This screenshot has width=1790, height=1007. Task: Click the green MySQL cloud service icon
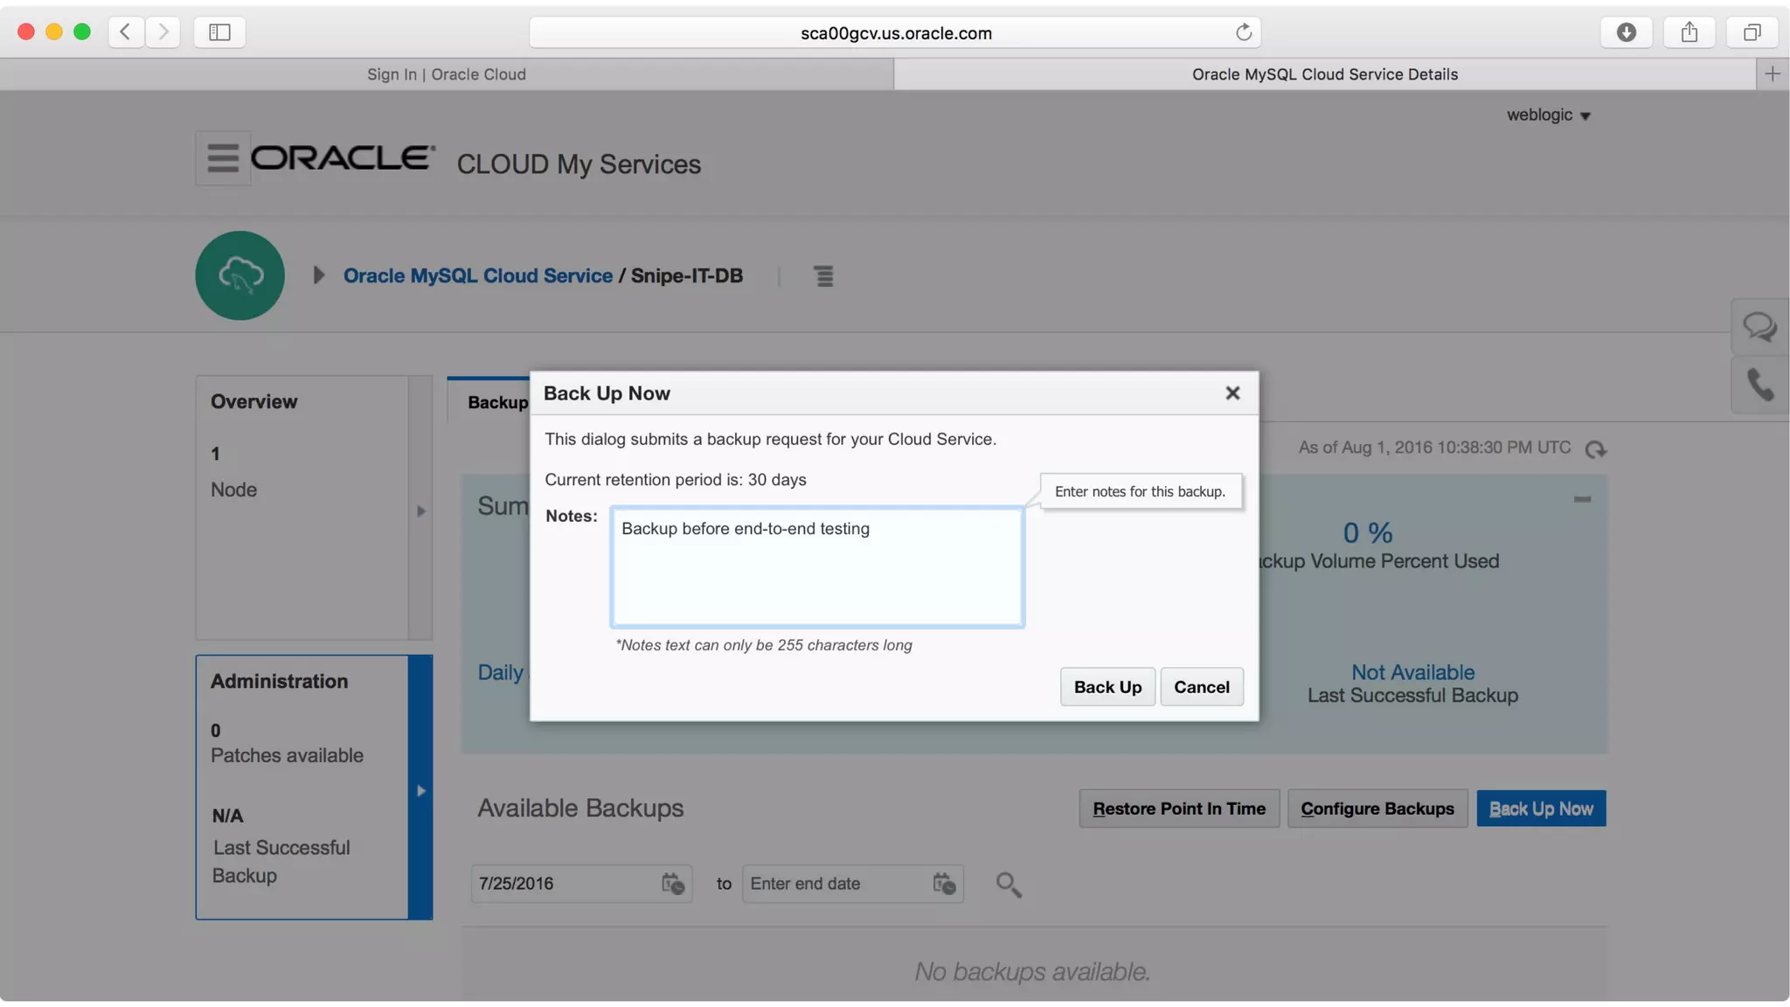[x=239, y=275]
